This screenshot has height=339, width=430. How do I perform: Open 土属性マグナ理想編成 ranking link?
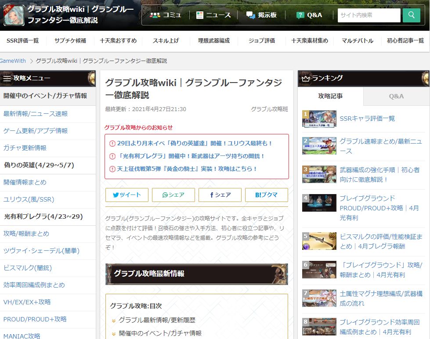click(381, 299)
